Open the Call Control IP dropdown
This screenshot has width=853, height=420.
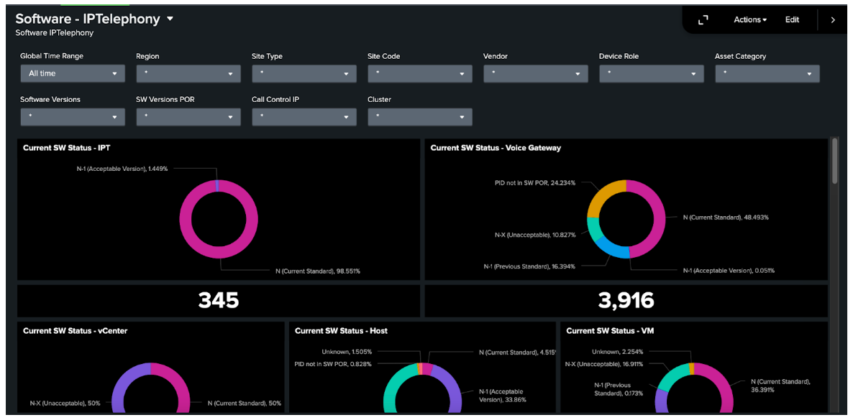click(304, 116)
